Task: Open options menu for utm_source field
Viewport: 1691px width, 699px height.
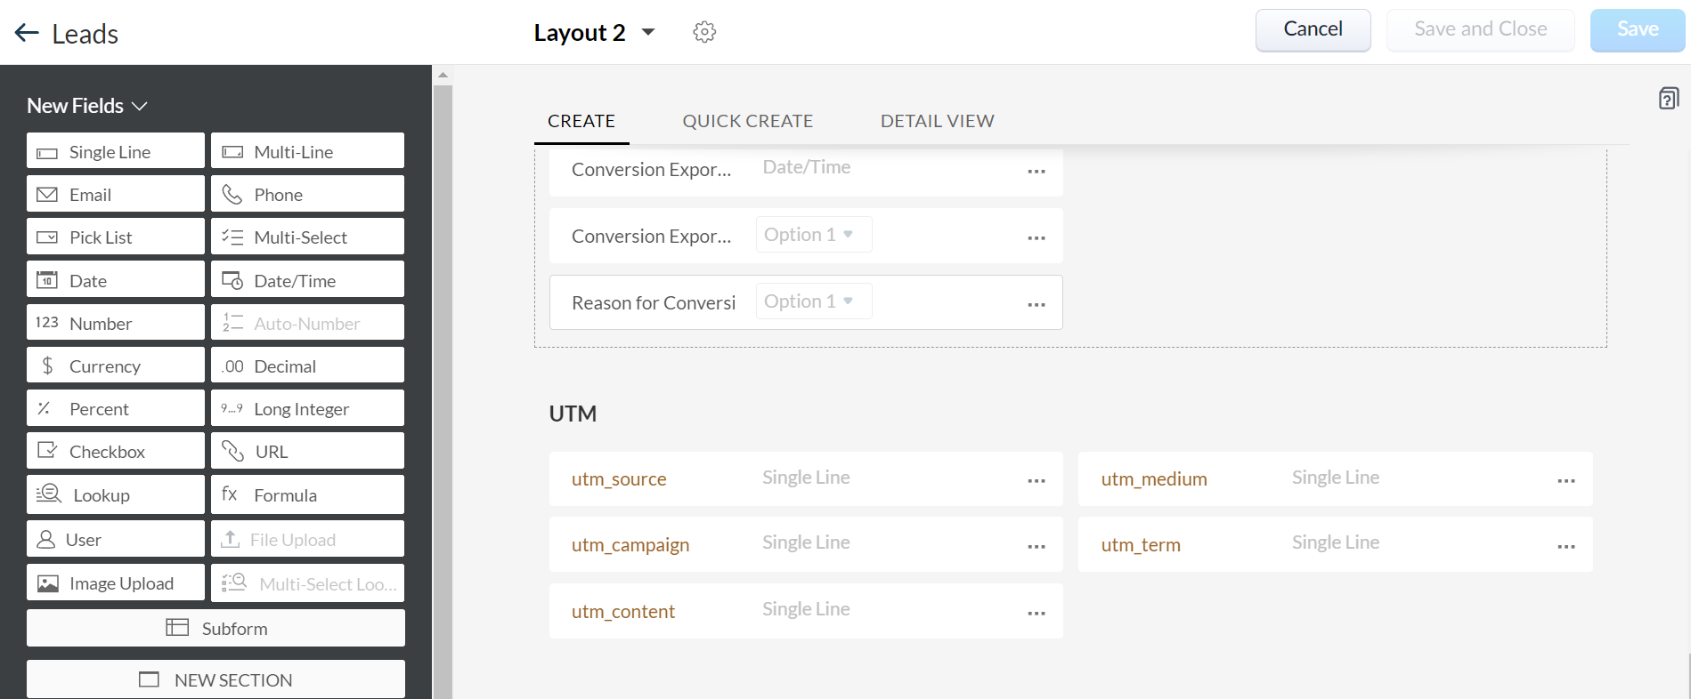Action: [1037, 481]
